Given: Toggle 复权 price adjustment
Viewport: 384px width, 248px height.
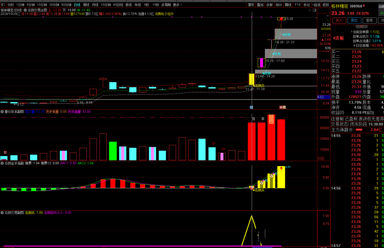Looking at the screenshot, I should (x=251, y=5).
